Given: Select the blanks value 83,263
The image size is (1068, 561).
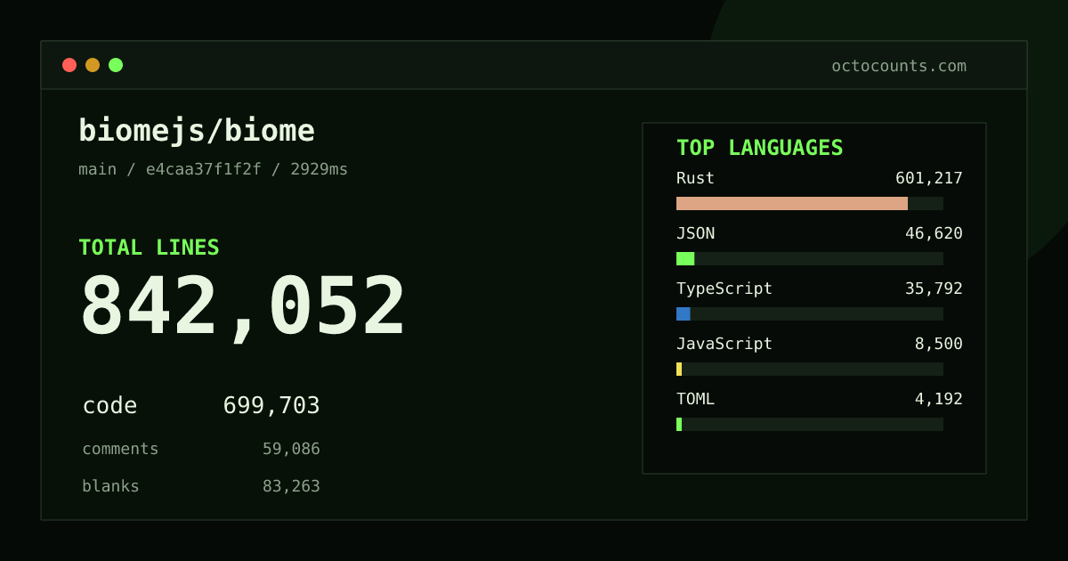Looking at the screenshot, I should click(291, 486).
